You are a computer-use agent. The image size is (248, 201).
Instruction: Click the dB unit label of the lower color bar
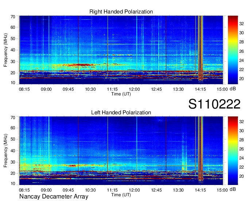tap(233, 189)
